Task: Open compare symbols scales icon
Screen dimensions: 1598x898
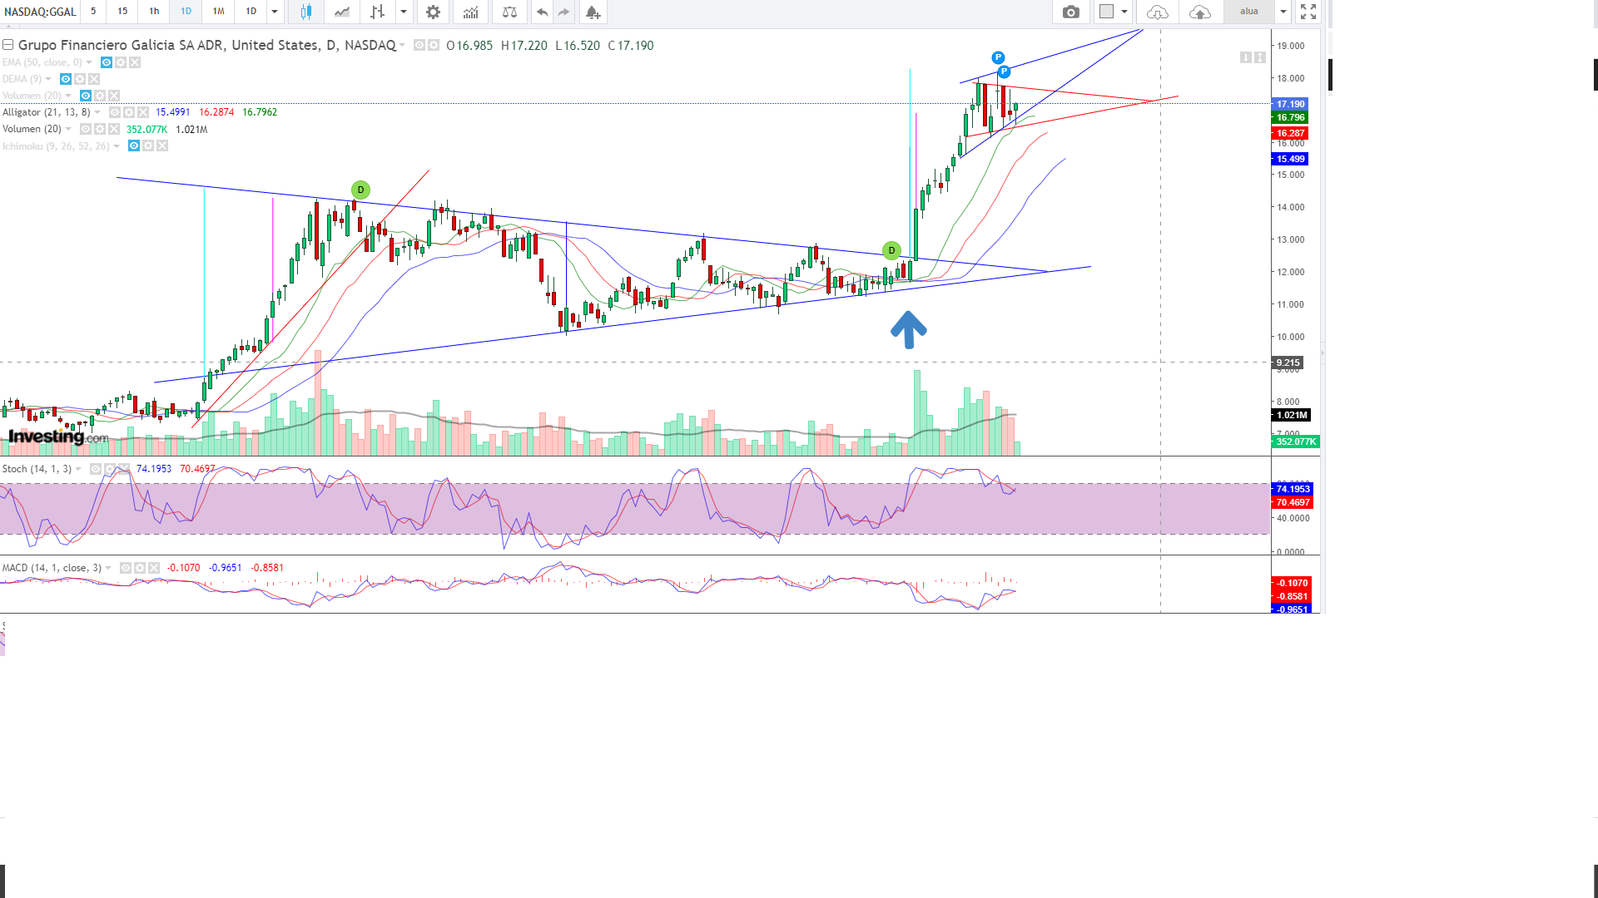Action: (509, 12)
